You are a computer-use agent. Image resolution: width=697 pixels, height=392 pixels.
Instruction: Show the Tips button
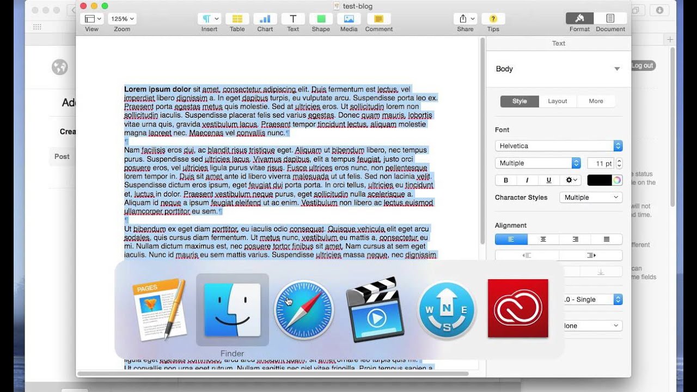(493, 19)
